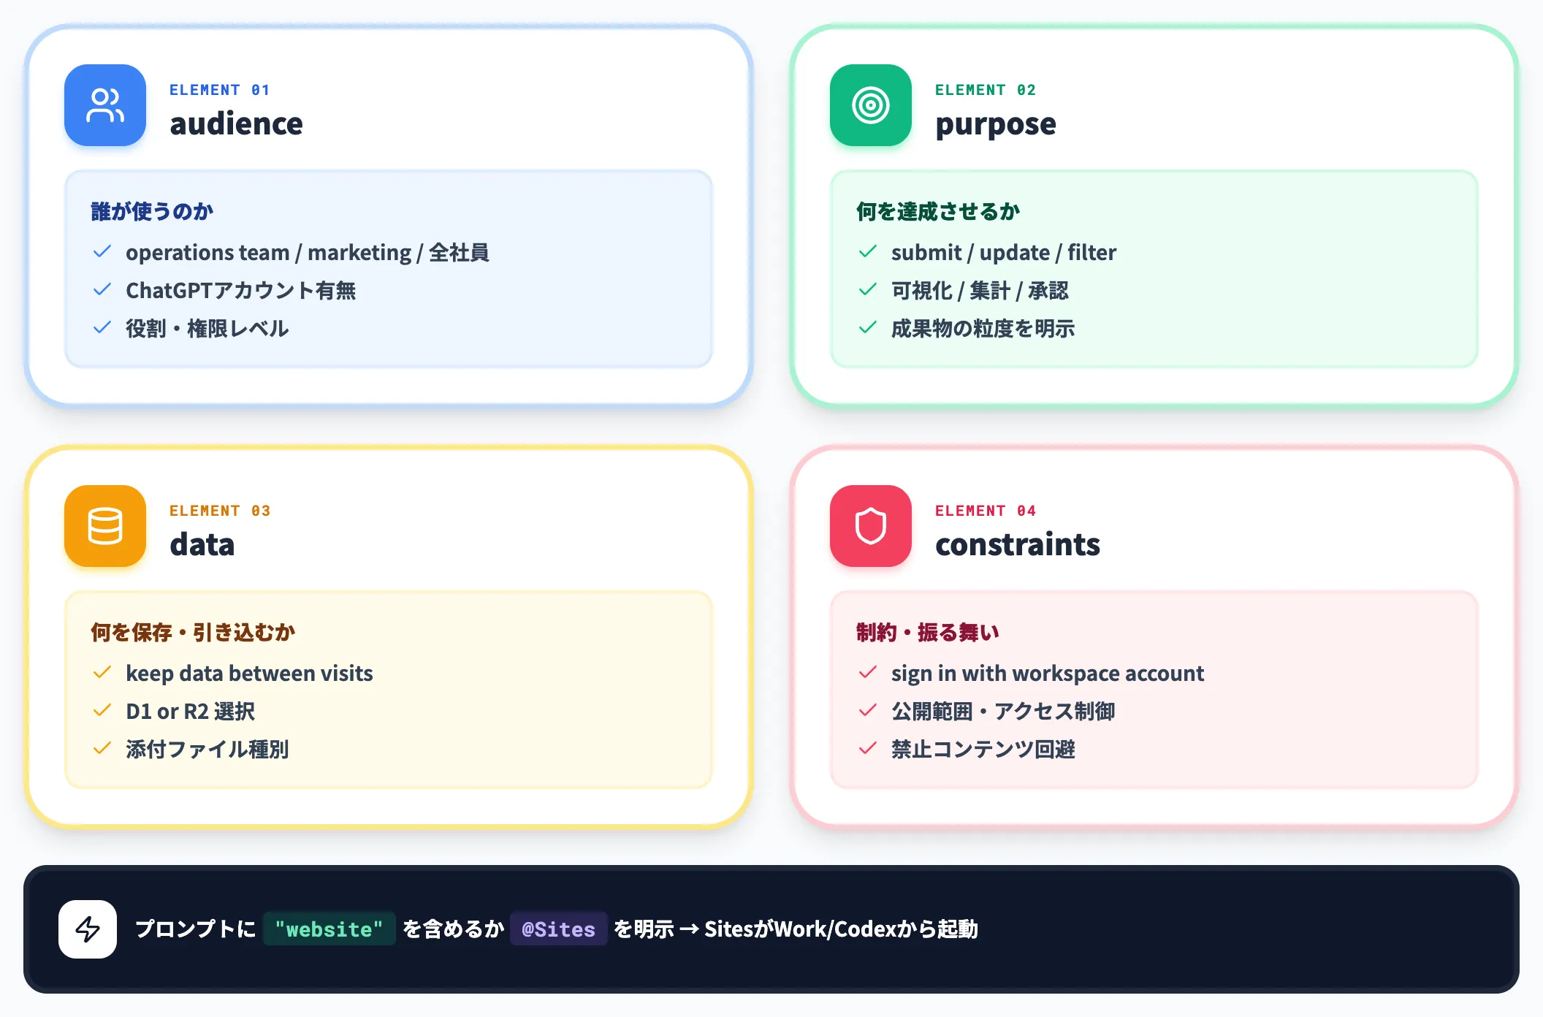The width and height of the screenshot is (1543, 1017).
Task: Click the text keep data between visits
Action: coord(249,674)
